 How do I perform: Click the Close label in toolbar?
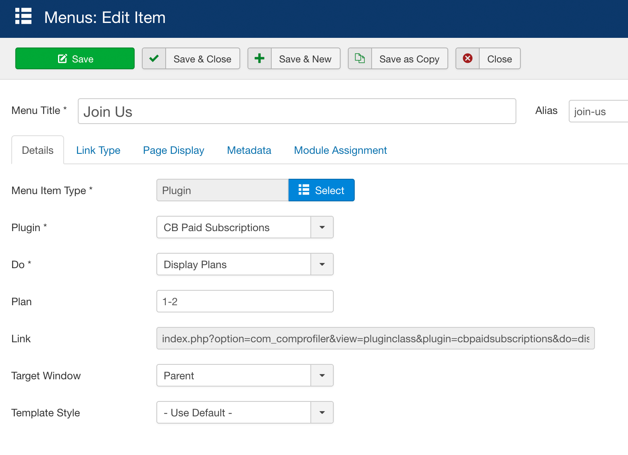(499, 59)
